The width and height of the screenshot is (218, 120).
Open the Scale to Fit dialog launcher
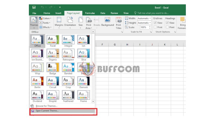tap(151, 32)
